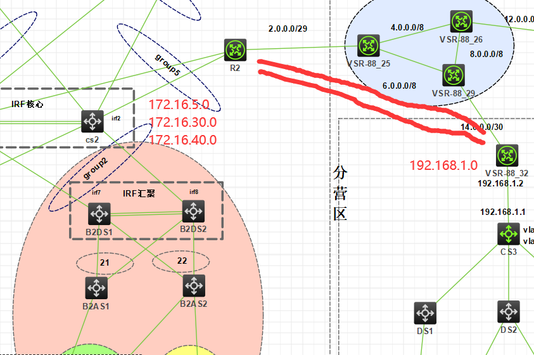Click the group2 ellipse label

tap(96, 169)
